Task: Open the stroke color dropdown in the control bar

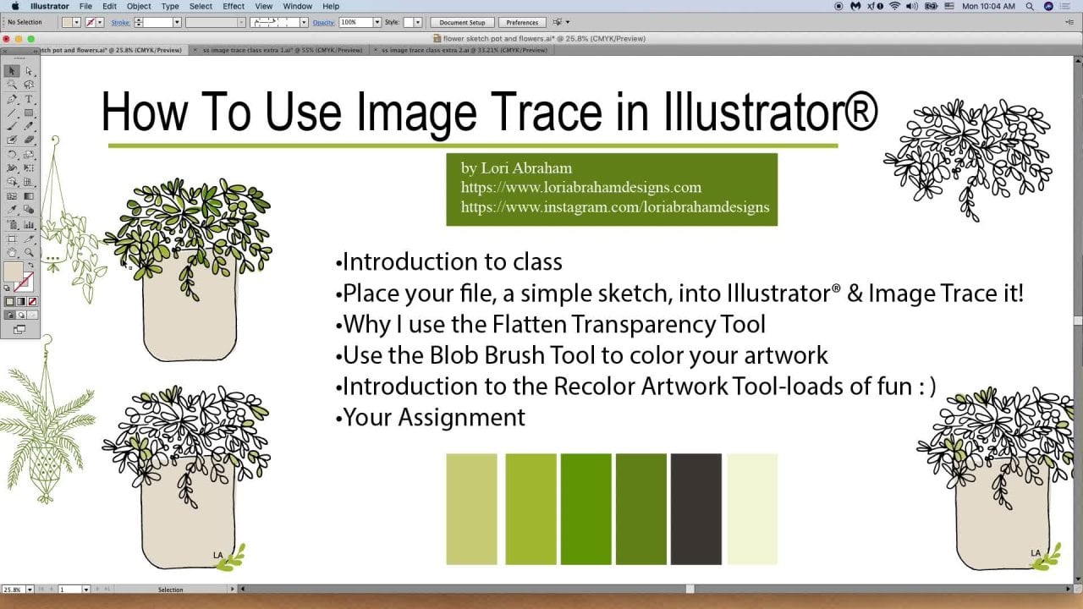Action: click(100, 22)
